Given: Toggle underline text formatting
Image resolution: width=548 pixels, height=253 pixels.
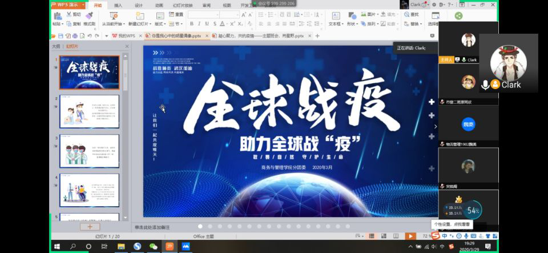Looking at the screenshot, I should tap(207, 24).
